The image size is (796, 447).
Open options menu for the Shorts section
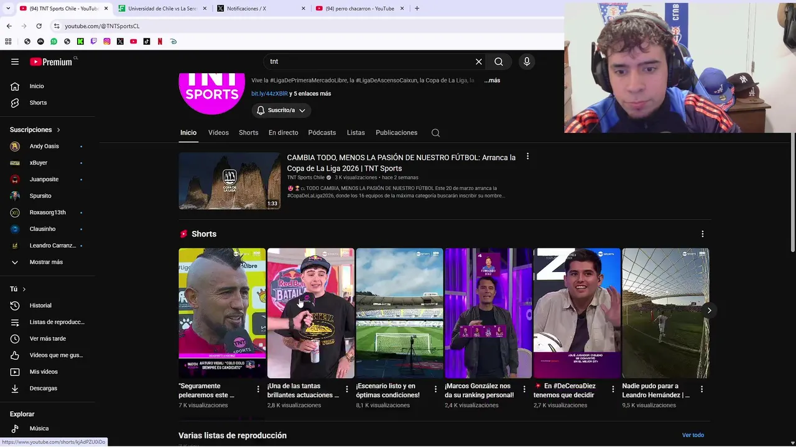(x=703, y=234)
